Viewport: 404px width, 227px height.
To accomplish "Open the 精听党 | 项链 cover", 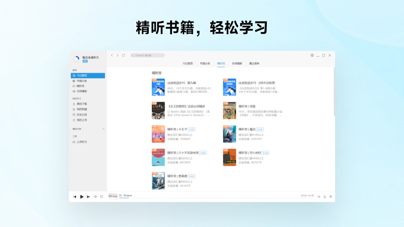I will 230,111.
